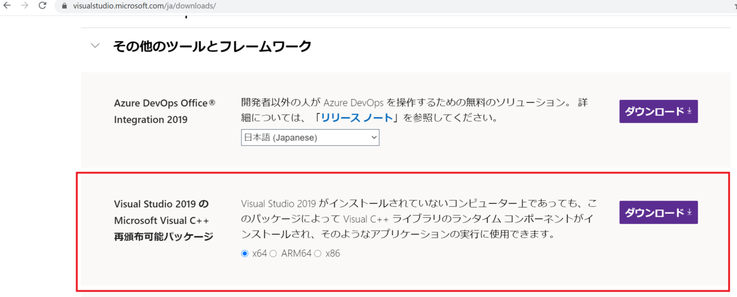This screenshot has height=297, width=737.
Task: Click the lock icon in address bar
Action: (x=64, y=6)
